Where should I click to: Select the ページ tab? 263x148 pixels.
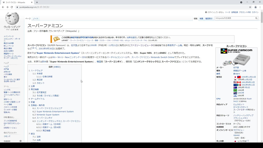coord(28,19)
